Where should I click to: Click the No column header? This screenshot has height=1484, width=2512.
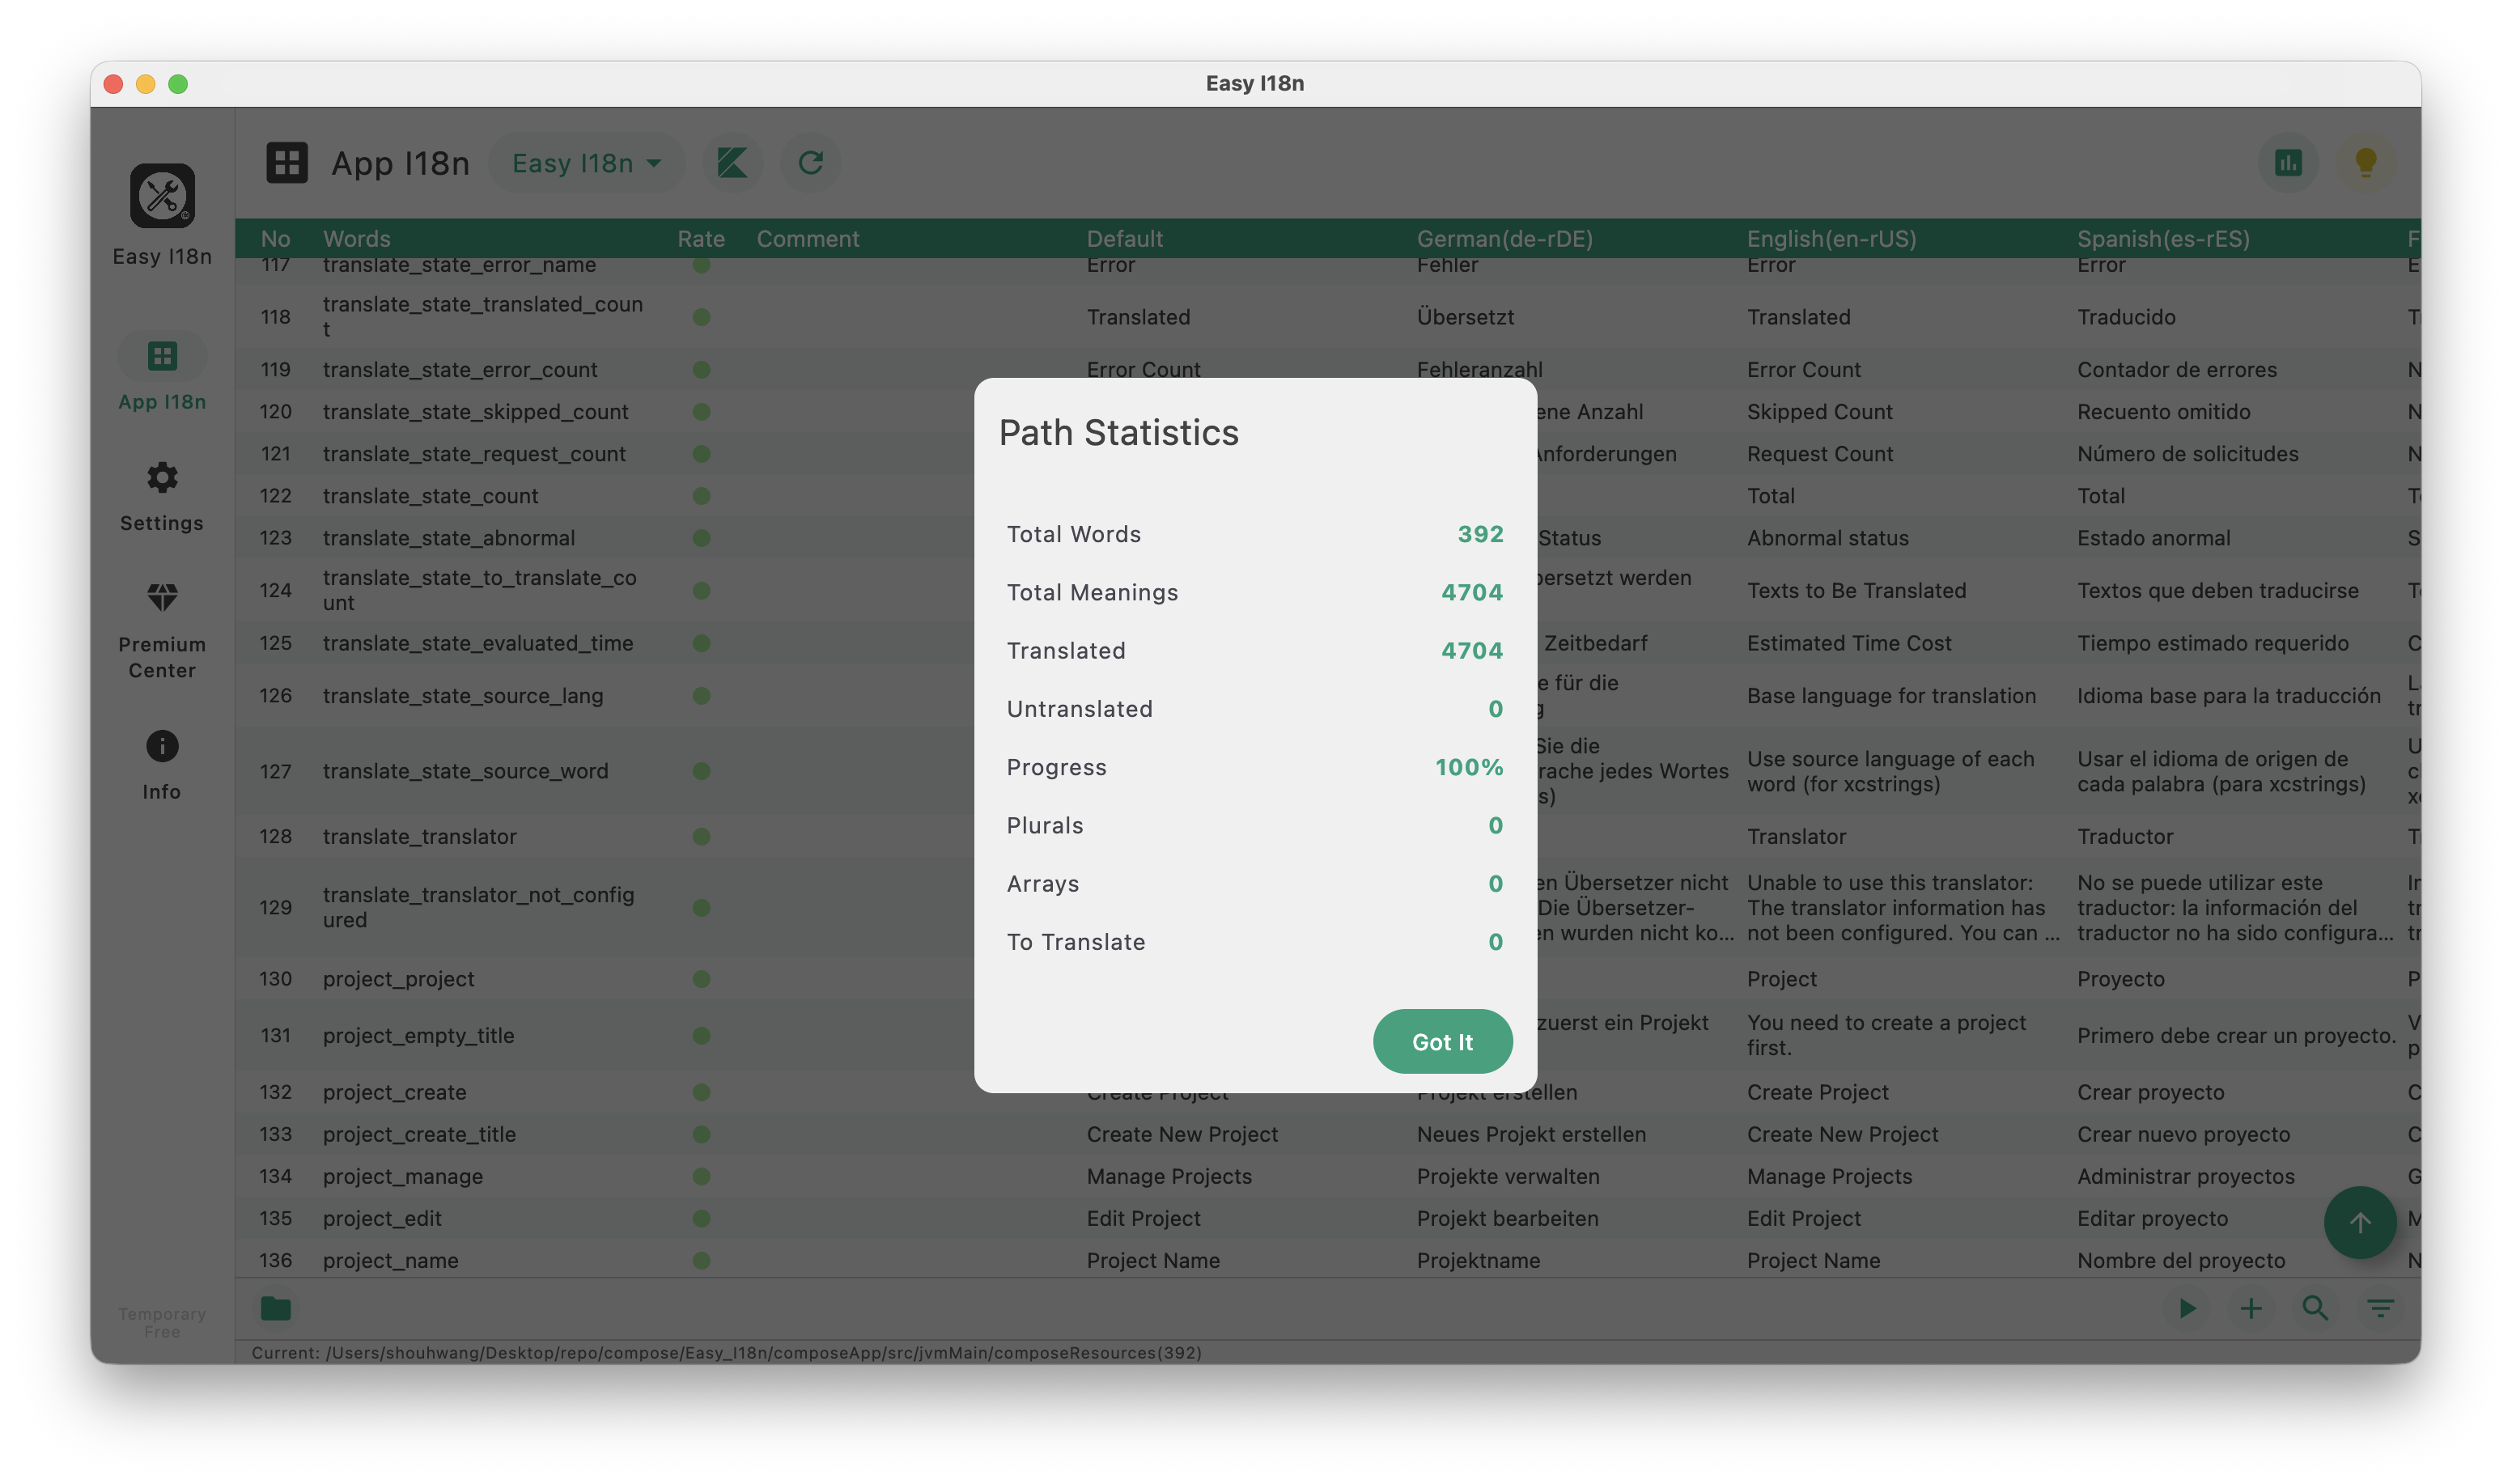coord(276,239)
